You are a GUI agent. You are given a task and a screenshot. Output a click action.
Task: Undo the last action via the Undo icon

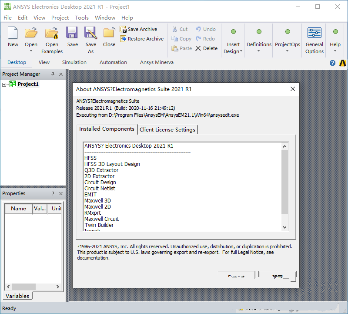[x=198, y=29]
